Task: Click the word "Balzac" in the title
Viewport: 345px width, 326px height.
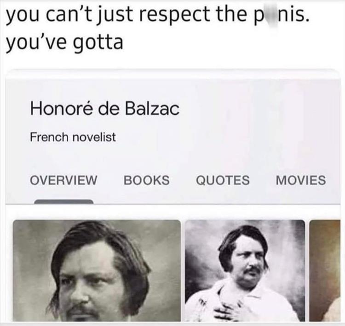Action: [152, 109]
